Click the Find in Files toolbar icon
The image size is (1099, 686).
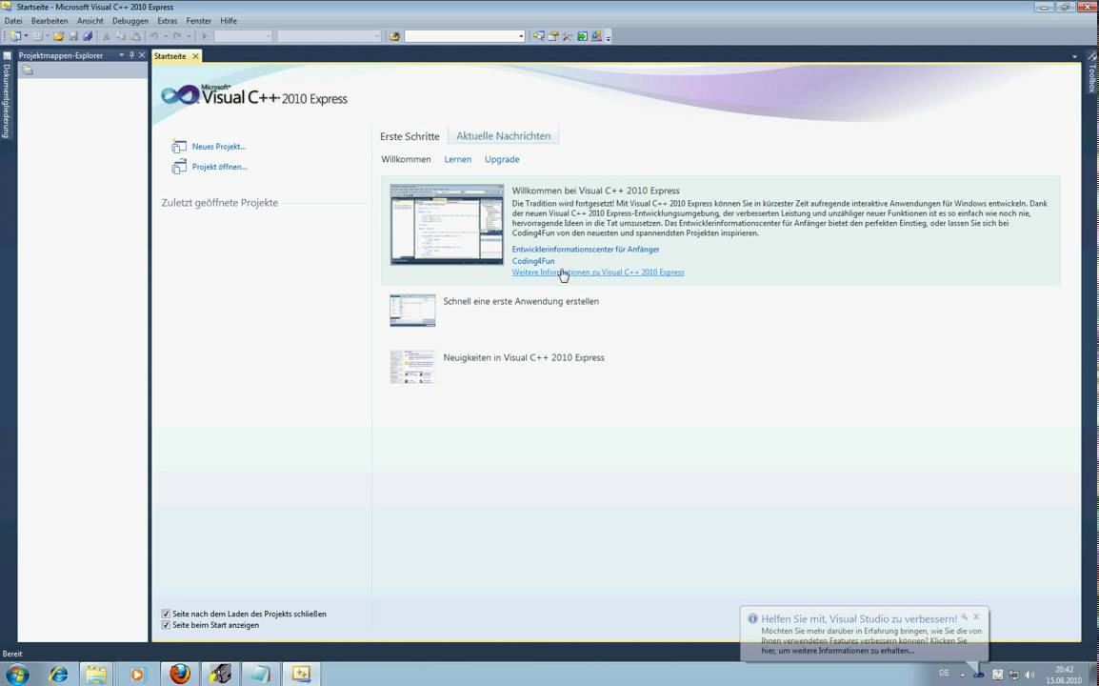click(x=394, y=36)
